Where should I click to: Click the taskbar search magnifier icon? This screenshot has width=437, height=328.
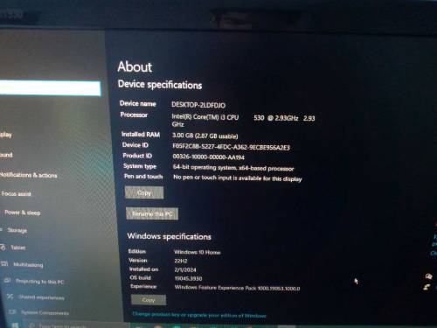point(31,325)
